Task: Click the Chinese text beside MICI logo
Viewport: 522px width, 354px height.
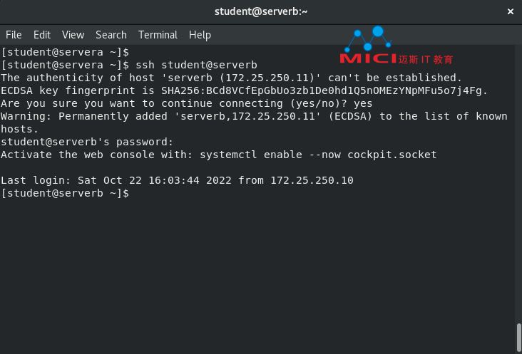Action: 426,60
